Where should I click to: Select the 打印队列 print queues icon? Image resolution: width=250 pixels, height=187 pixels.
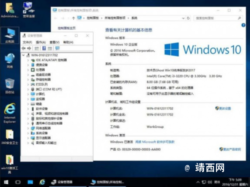click(x=33, y=84)
